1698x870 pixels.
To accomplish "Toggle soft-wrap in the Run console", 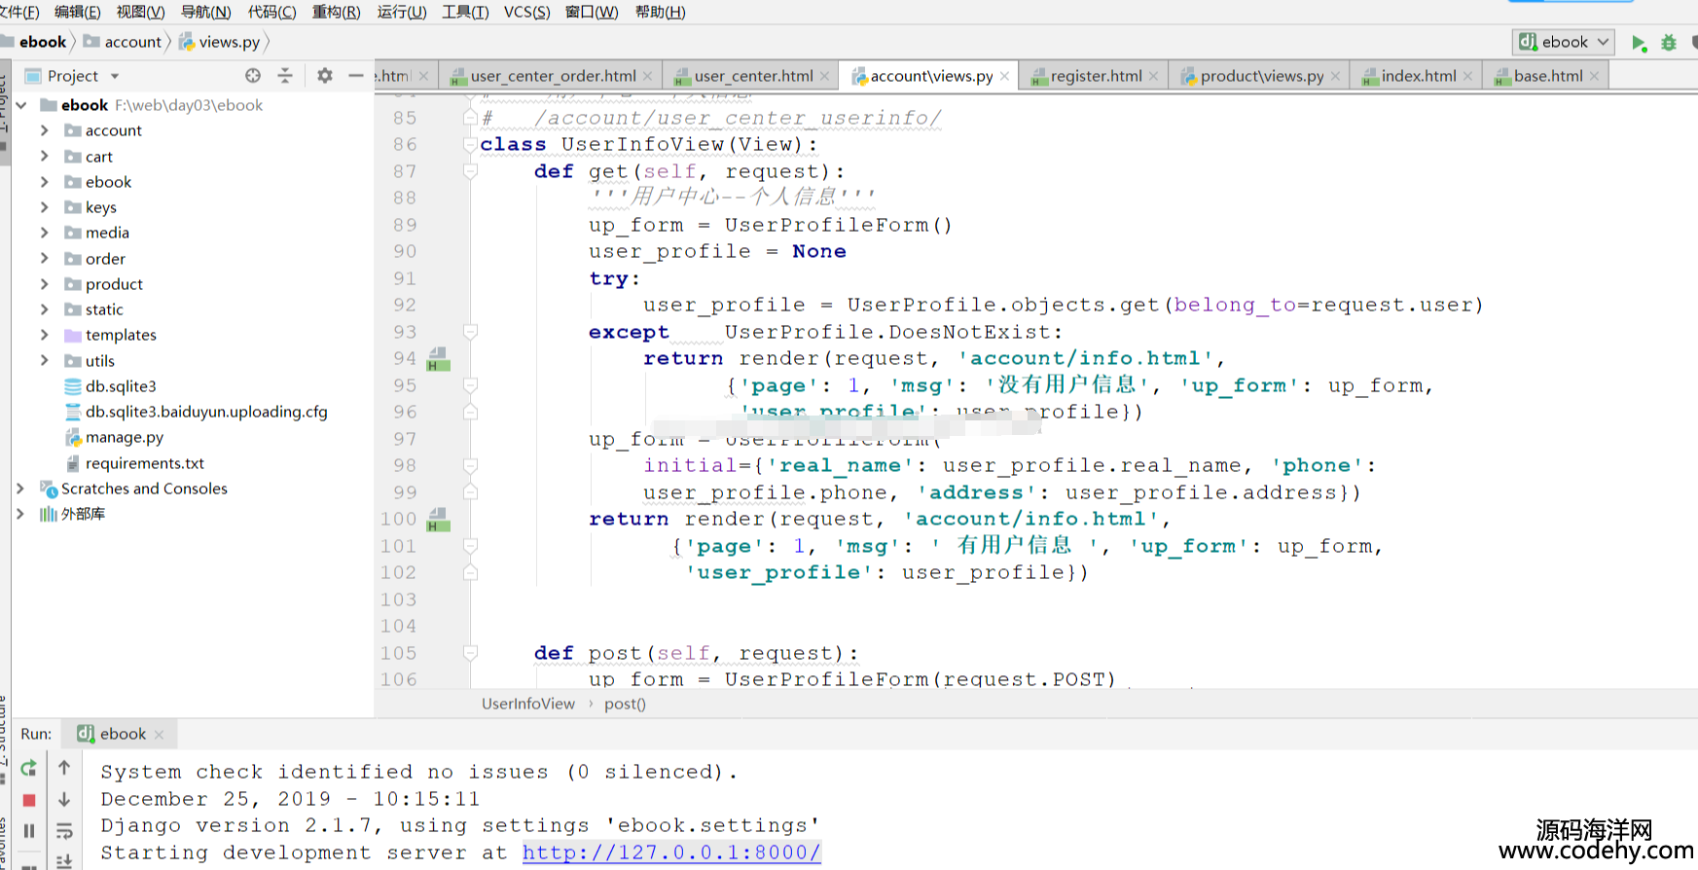I will point(64,831).
